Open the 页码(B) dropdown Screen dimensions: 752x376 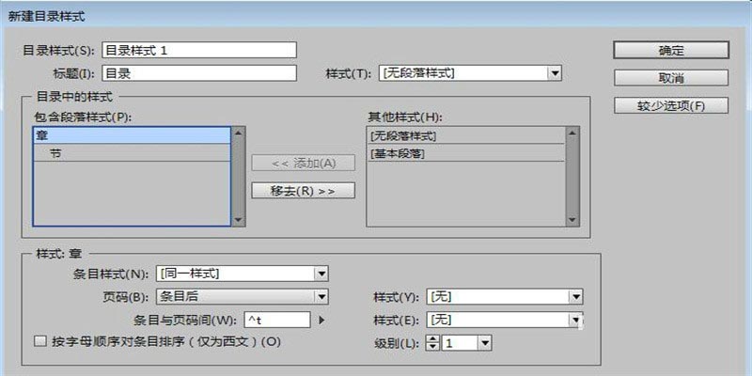[243, 296]
